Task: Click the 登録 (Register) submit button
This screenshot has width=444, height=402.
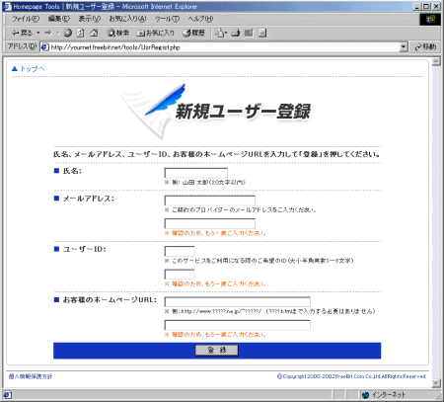Action: pos(217,351)
